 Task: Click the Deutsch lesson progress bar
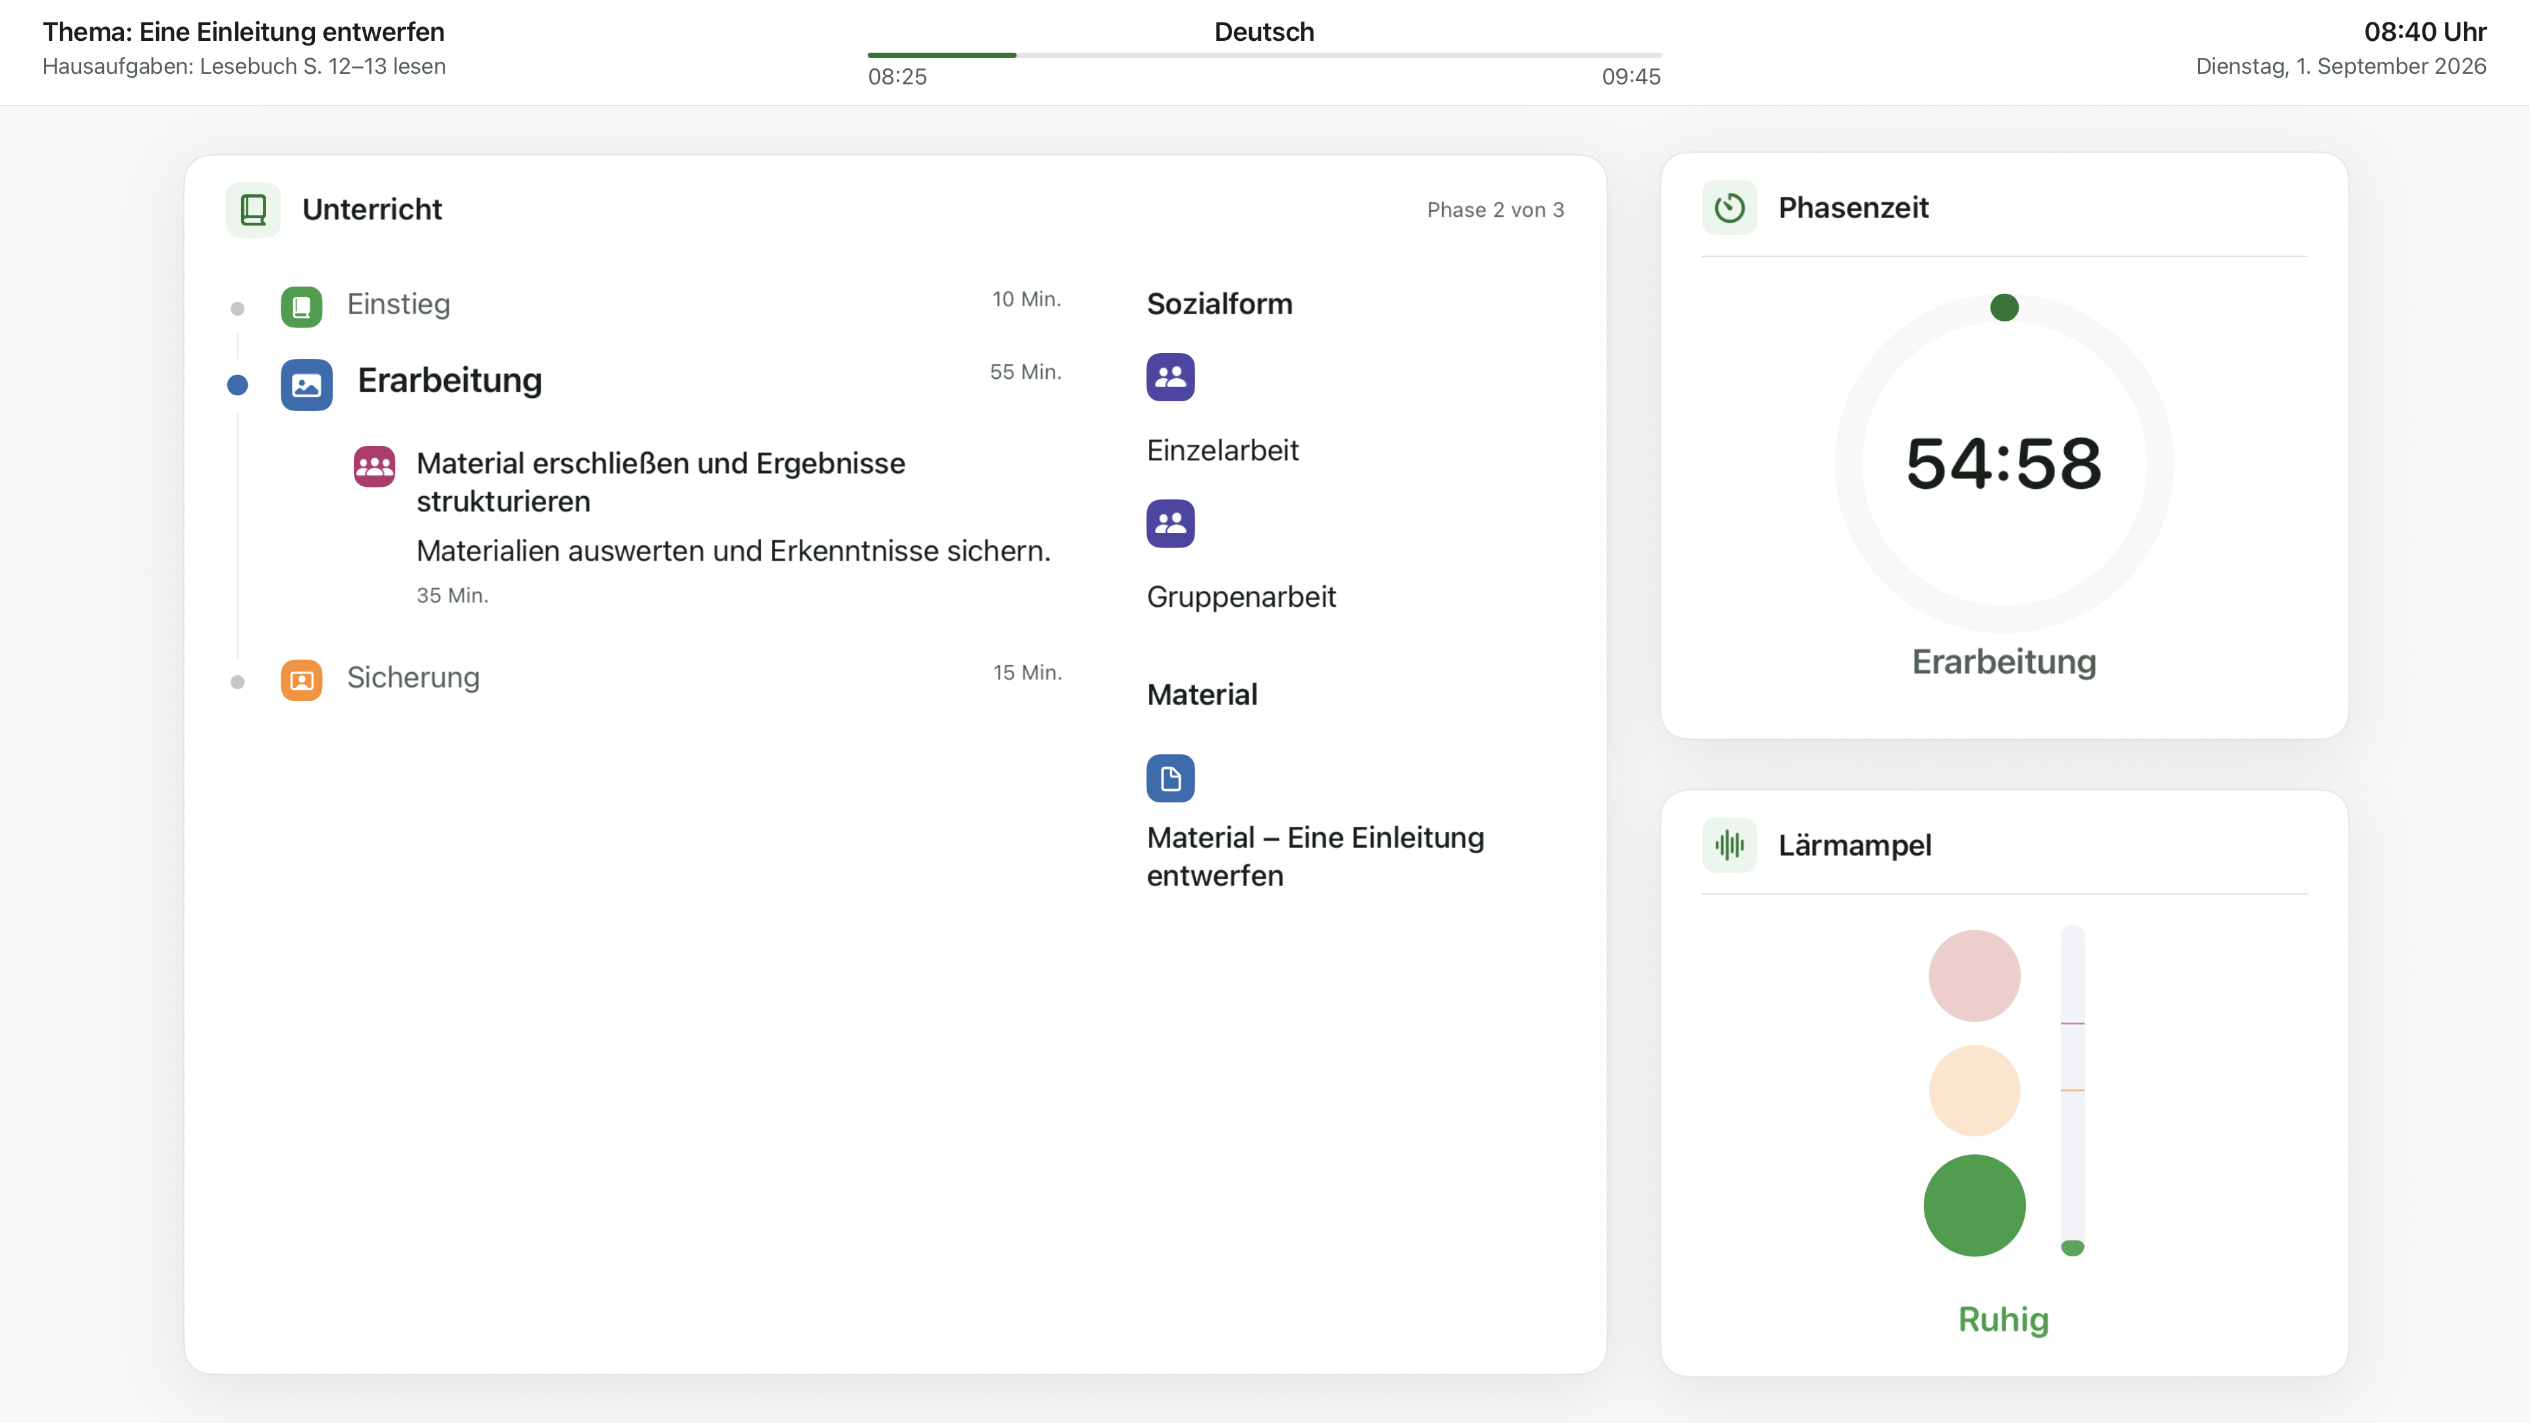tap(1264, 55)
